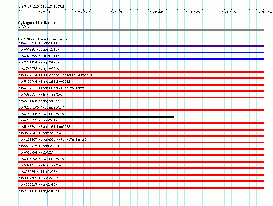The image size is (273, 206).
Task: Open esv3575899 (Uddin2014) variant details
Action: tap(39, 56)
